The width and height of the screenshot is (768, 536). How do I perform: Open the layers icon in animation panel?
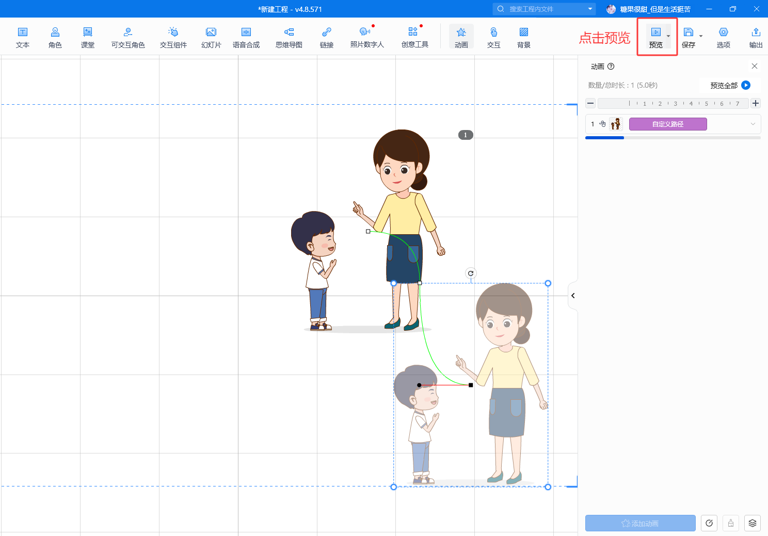(753, 523)
